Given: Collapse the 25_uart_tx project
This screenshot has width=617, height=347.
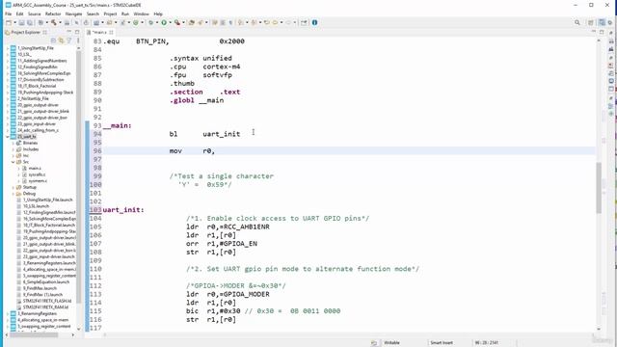Looking at the screenshot, I should click(x=8, y=137).
